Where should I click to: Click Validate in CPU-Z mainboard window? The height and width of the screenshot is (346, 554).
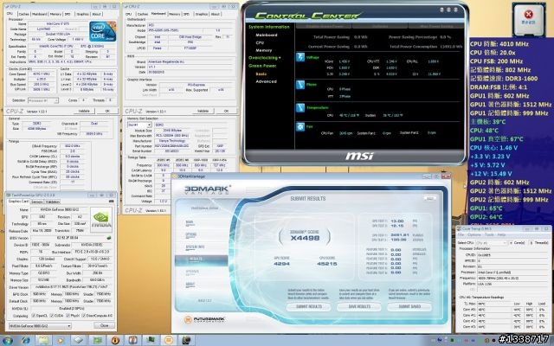(x=203, y=111)
